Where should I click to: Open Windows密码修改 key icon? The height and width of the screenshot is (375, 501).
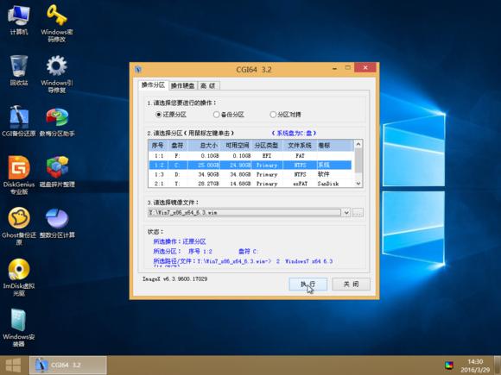[x=57, y=23]
